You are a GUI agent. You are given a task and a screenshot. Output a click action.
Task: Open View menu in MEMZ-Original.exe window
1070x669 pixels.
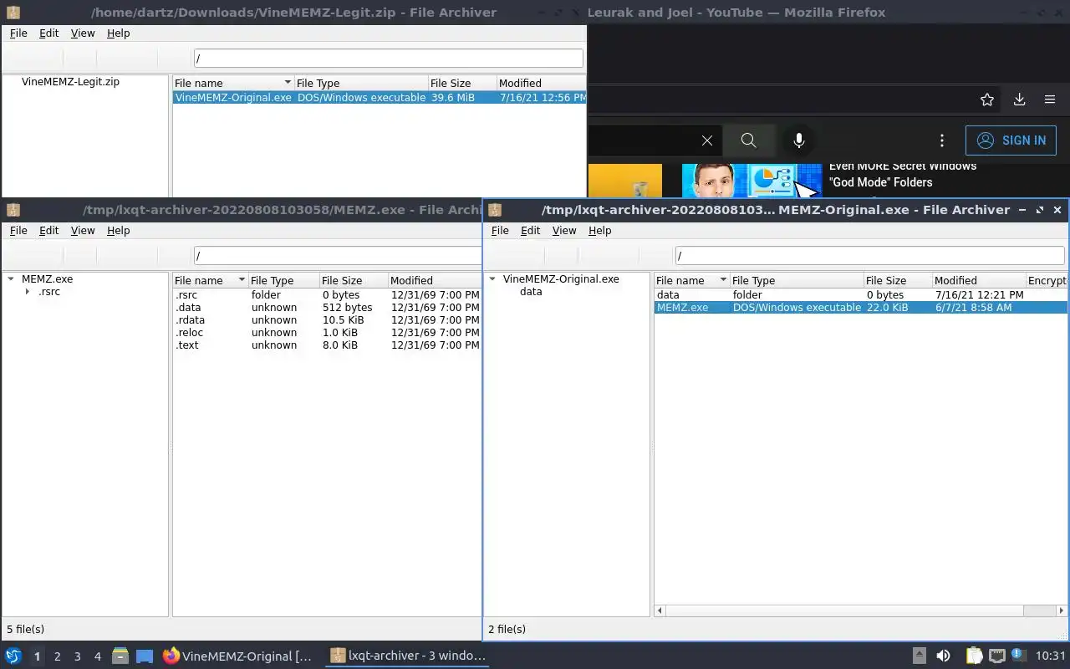(x=564, y=231)
